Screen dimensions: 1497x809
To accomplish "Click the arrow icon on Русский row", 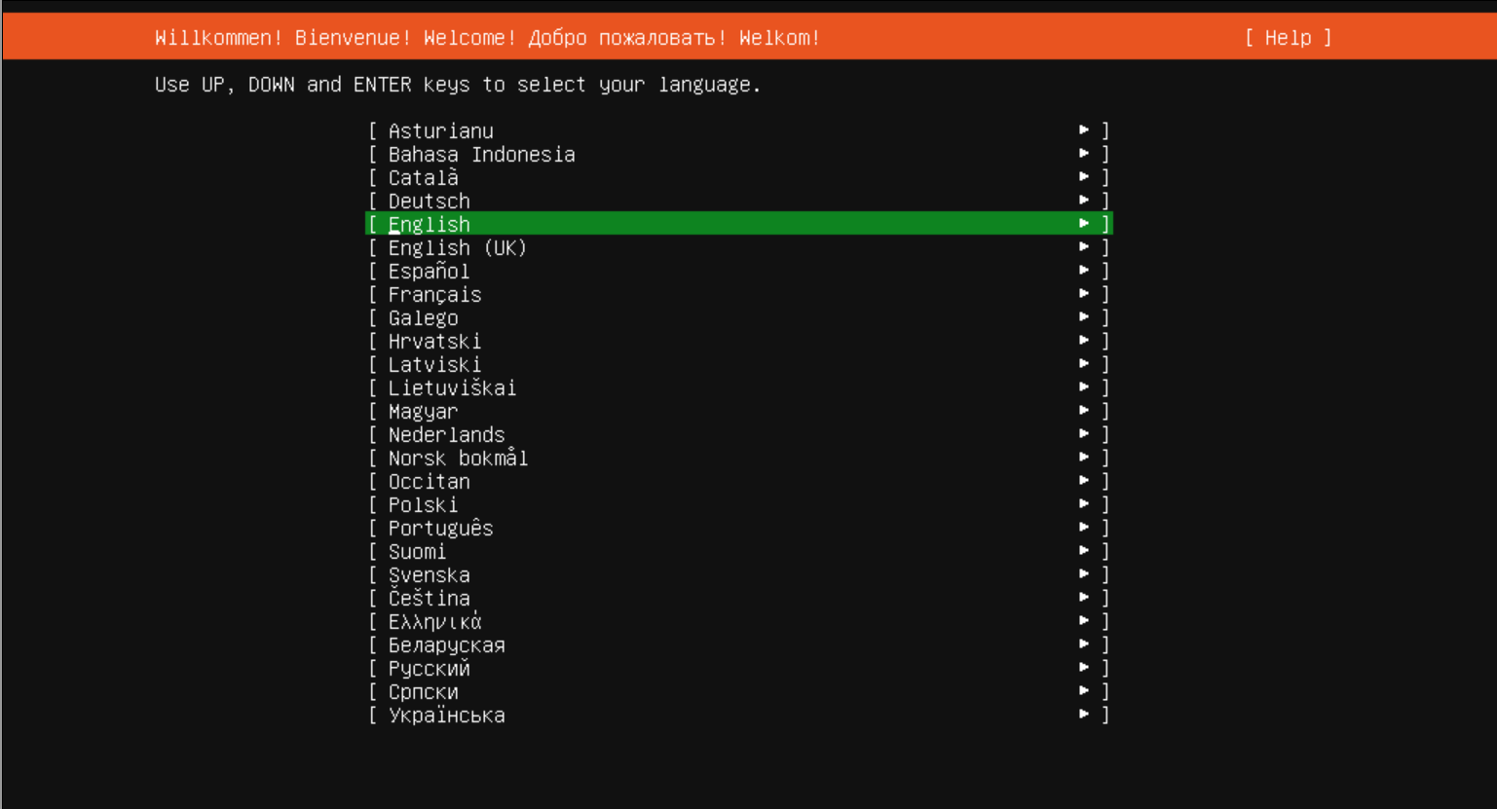I will pos(1084,668).
